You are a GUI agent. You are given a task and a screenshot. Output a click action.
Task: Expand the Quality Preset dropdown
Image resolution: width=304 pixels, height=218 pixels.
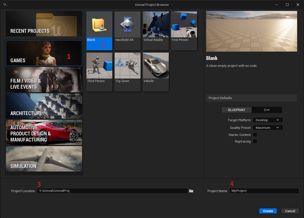tap(268, 127)
